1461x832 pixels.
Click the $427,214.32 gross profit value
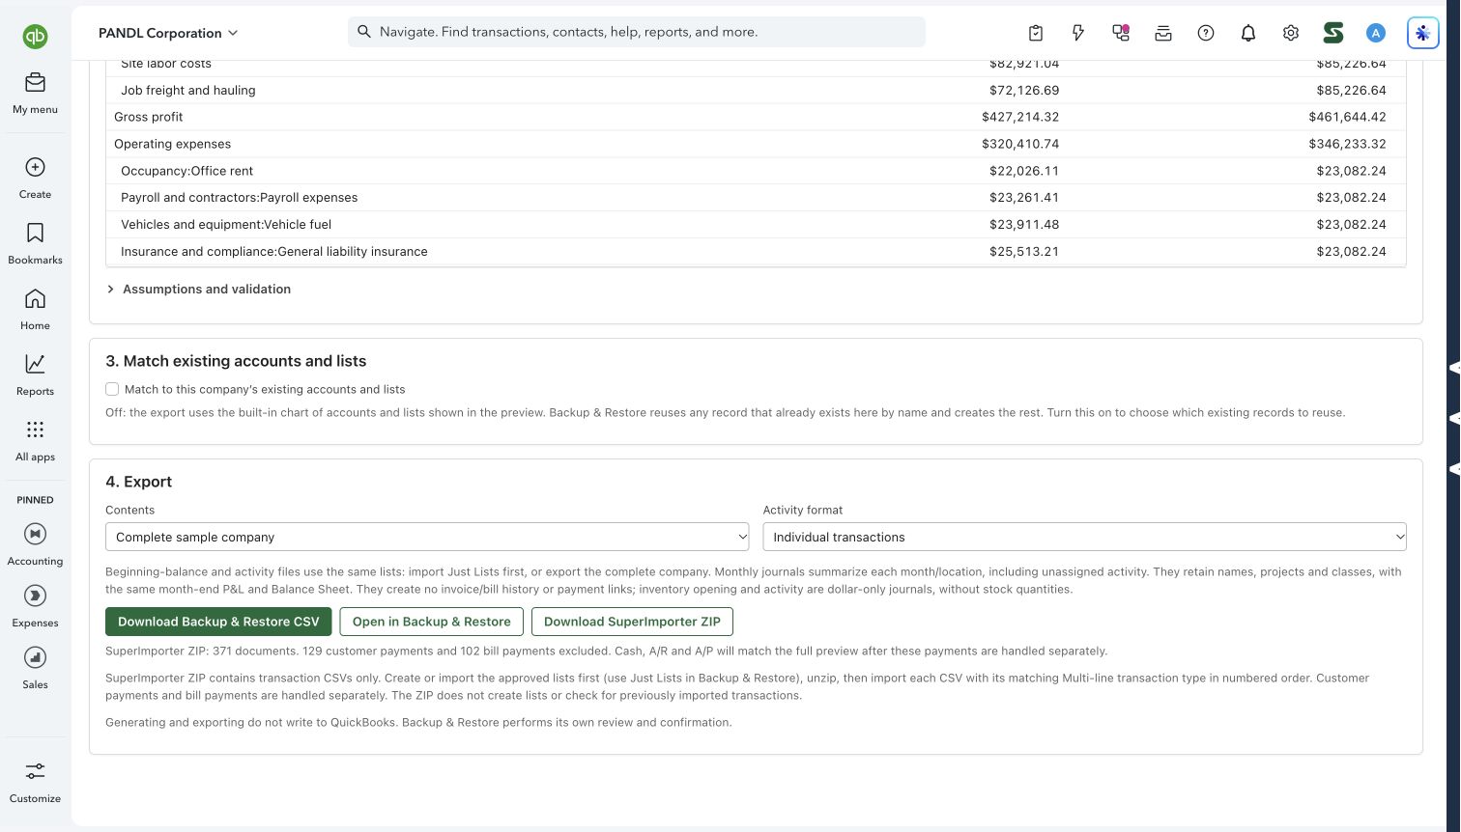1020,117
